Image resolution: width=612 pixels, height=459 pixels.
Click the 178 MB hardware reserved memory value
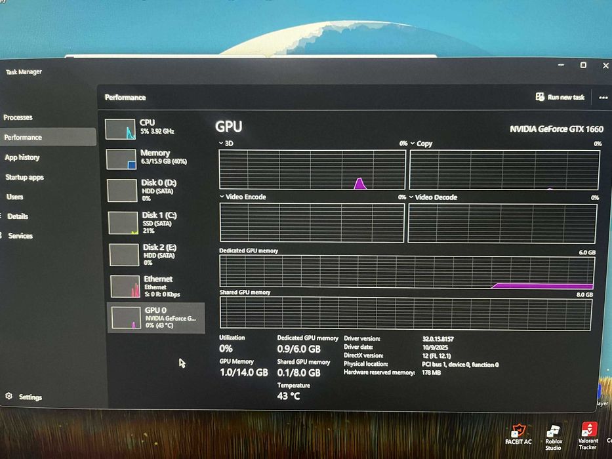coord(432,372)
